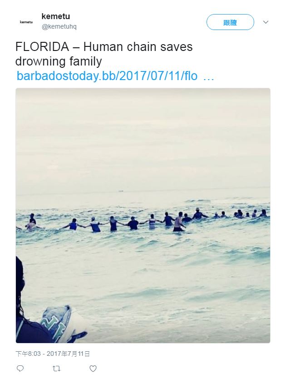Click the 2017年7月11日 date text
The width and height of the screenshot is (281, 379).
68,354
